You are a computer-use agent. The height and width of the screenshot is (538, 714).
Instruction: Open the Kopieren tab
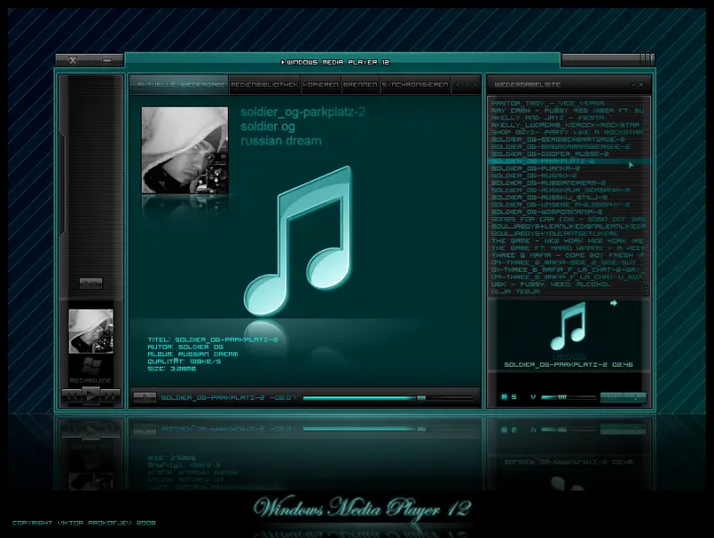[320, 84]
